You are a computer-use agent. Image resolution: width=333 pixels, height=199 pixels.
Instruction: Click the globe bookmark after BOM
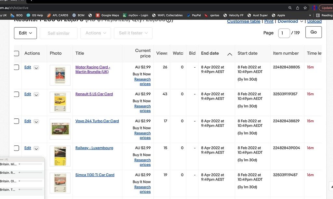coord(90,15)
